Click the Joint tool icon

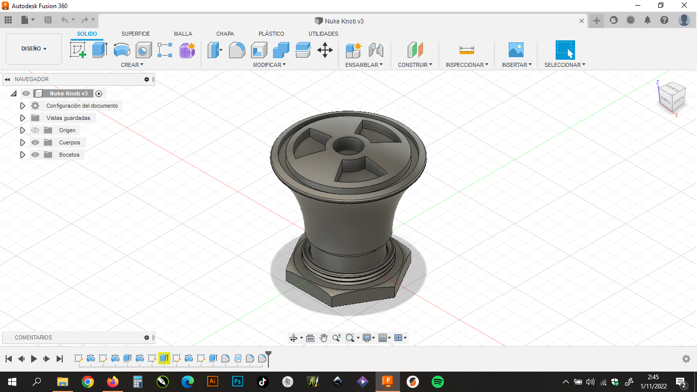pyautogui.click(x=376, y=50)
